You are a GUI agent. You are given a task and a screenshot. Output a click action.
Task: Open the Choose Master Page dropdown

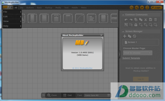(137, 53)
